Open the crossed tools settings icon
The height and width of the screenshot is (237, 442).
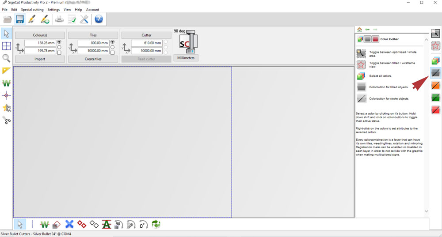tap(84, 19)
